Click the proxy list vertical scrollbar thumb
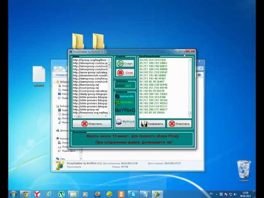264x198 pixels. [190, 113]
